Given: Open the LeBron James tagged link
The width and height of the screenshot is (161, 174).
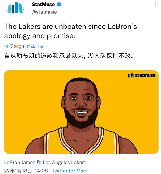Looking at the screenshot, I should click(20, 163).
